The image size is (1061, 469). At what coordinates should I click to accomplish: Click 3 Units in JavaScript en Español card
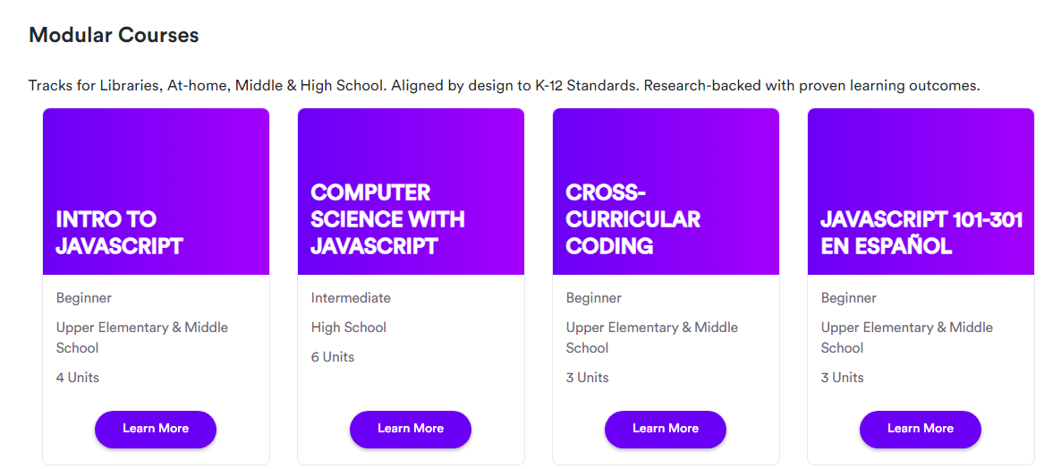[x=843, y=378]
